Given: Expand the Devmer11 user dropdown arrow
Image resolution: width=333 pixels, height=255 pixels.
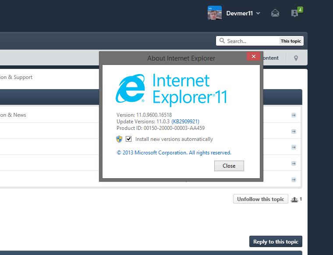Looking at the screenshot, I should pos(258,13).
